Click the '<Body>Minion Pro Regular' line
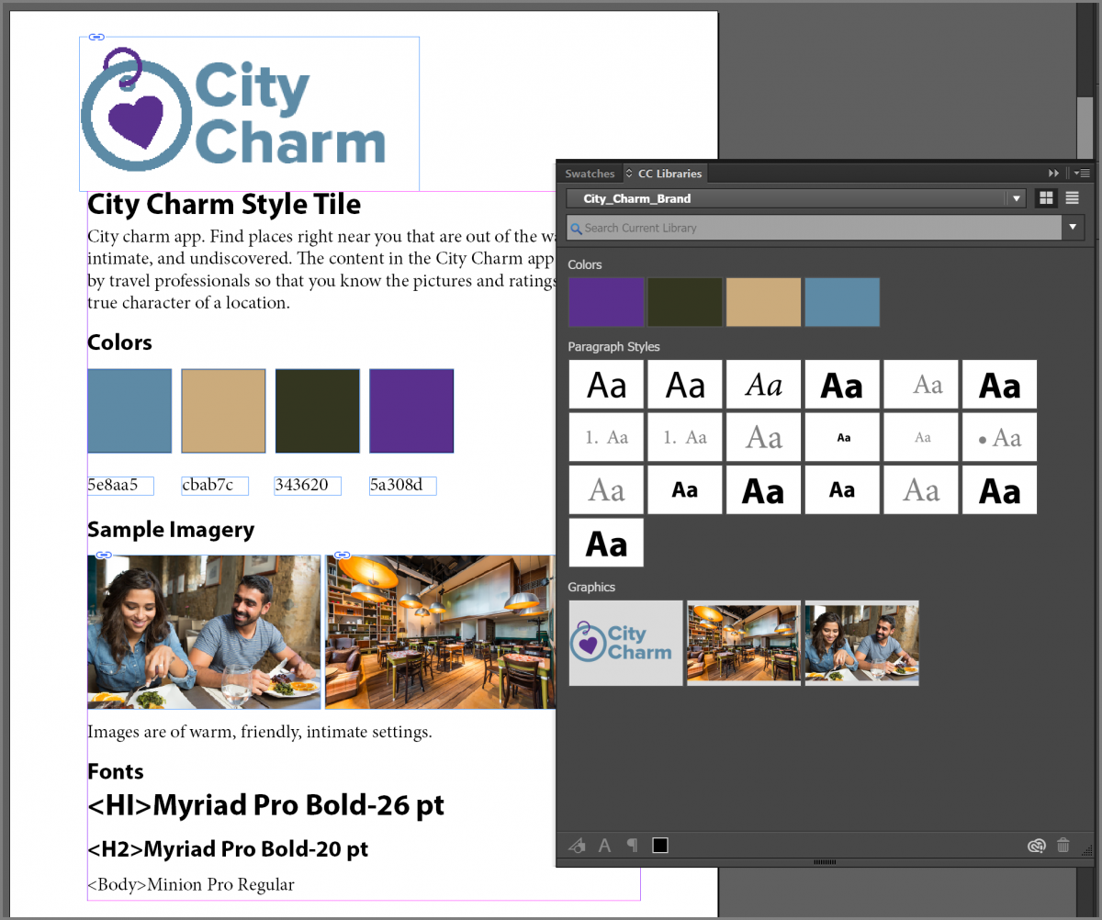 point(191,885)
